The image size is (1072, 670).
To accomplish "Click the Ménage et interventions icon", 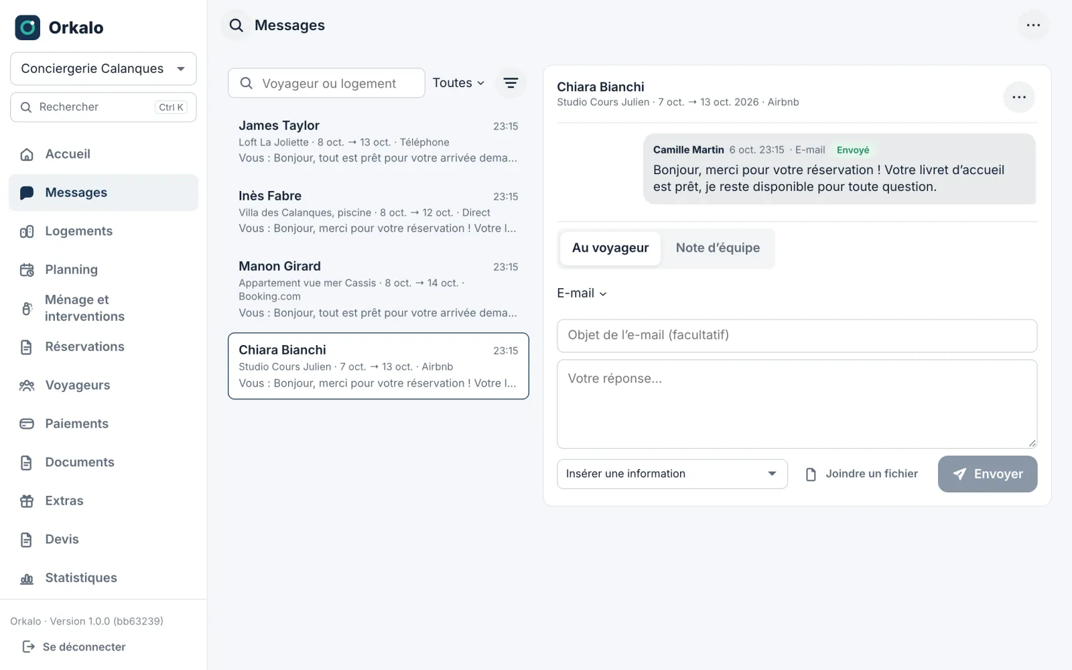I will [27, 308].
